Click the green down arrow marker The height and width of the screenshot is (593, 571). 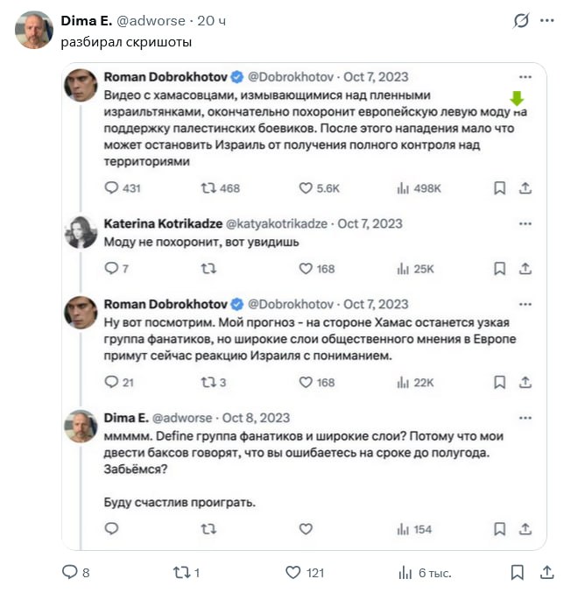tap(518, 97)
